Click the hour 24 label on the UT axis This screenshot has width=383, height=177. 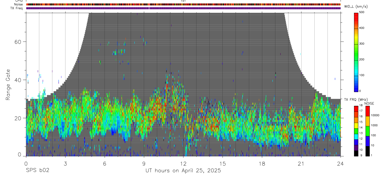(x=341, y=164)
